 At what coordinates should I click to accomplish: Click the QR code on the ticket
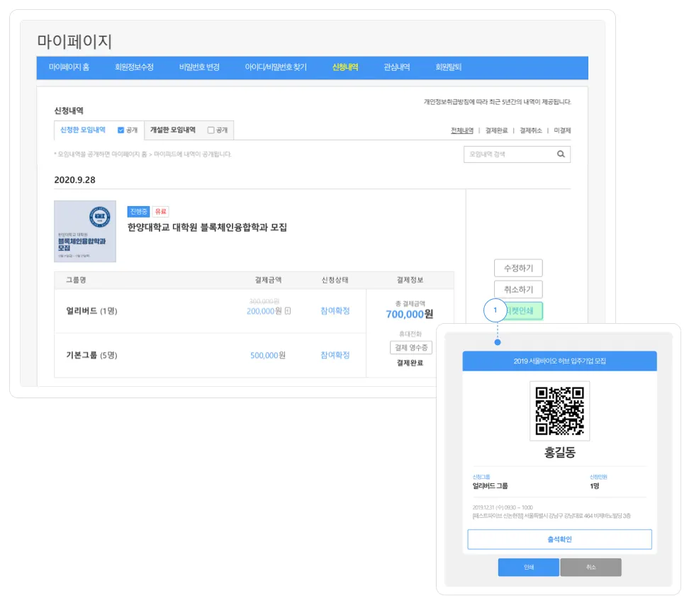pyautogui.click(x=559, y=411)
